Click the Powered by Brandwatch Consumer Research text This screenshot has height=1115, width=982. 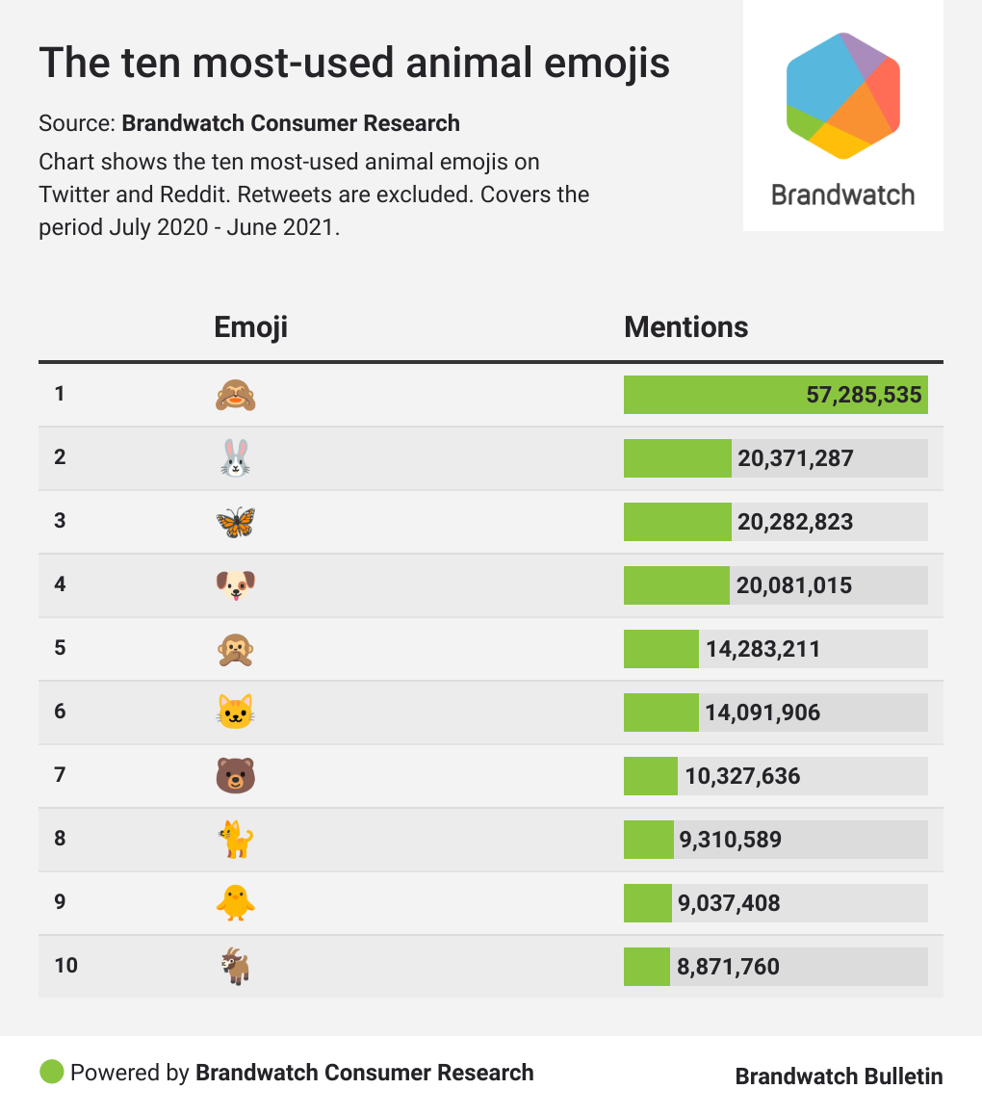[x=301, y=1073]
